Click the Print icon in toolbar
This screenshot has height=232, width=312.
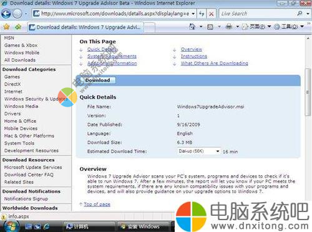229,27
